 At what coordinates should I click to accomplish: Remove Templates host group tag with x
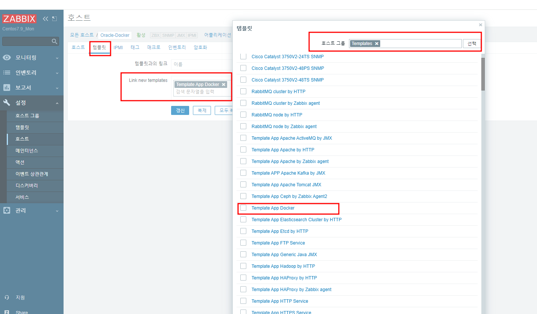pos(376,44)
